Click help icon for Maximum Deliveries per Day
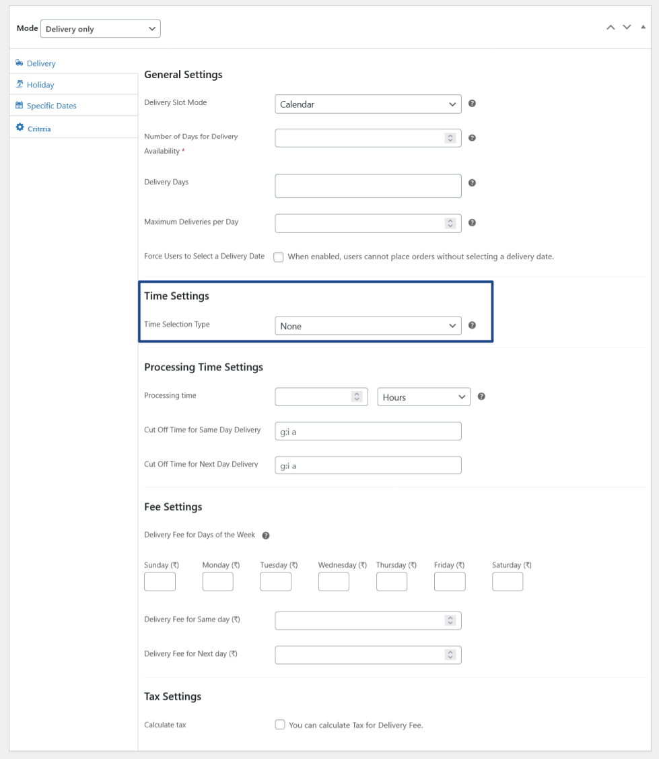 tap(472, 223)
